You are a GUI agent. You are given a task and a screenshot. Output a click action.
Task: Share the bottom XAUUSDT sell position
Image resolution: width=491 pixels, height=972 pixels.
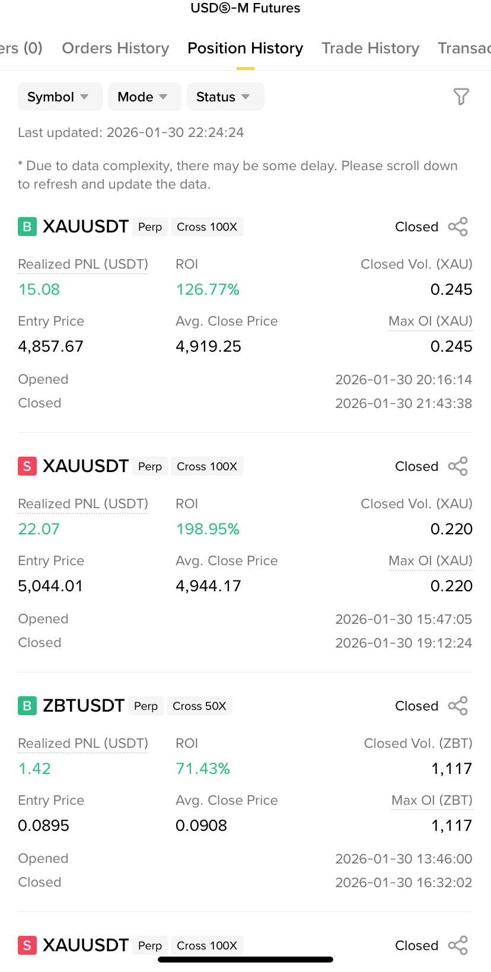(x=458, y=945)
